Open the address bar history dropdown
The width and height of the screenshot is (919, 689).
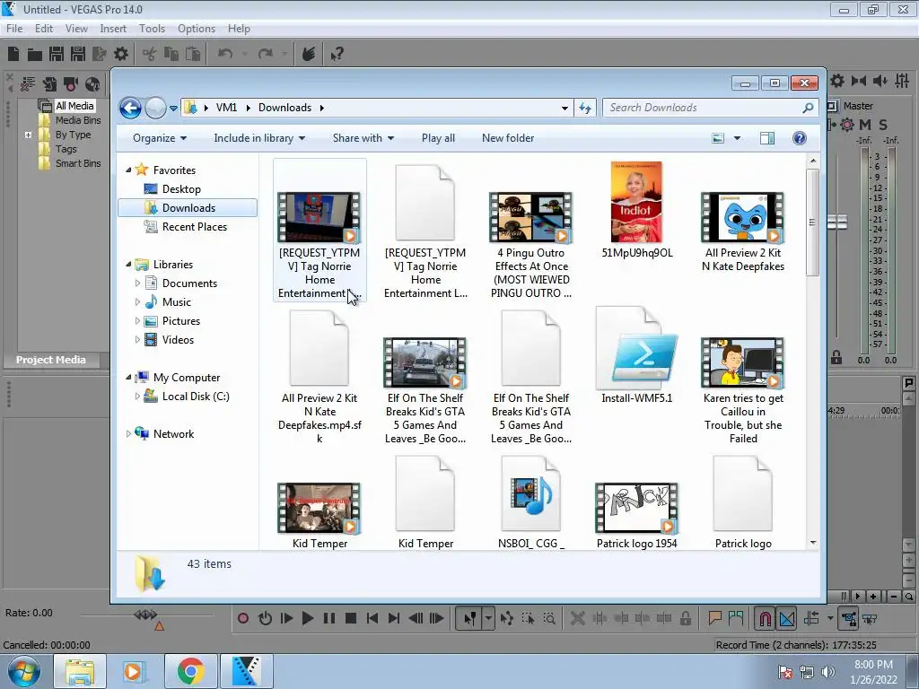[565, 108]
